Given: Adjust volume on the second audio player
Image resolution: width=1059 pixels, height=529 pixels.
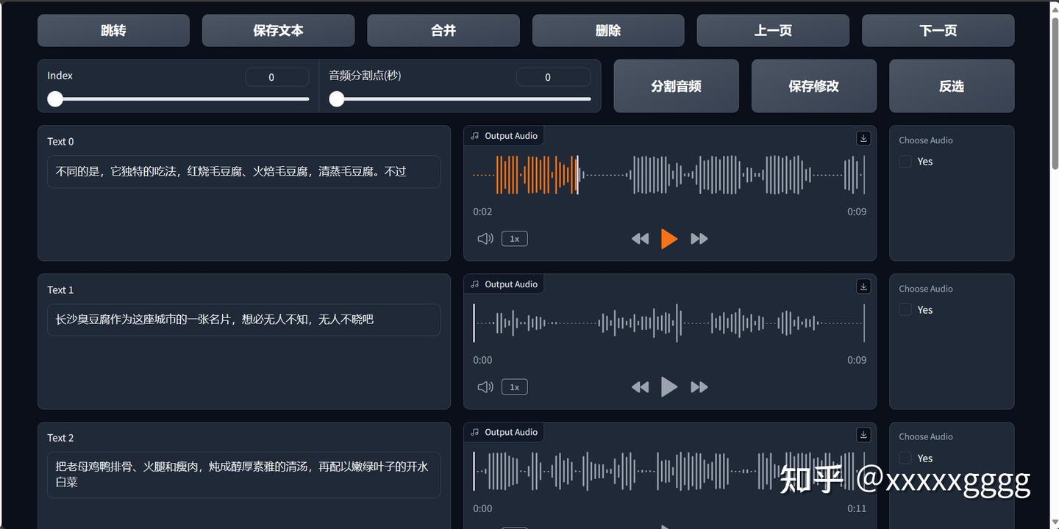Looking at the screenshot, I should (x=485, y=386).
